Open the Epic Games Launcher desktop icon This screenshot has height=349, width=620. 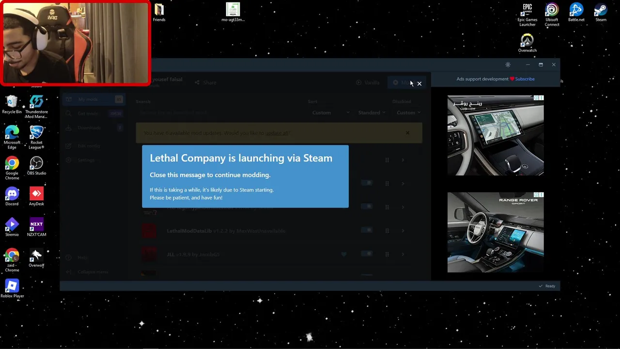pos(527,15)
